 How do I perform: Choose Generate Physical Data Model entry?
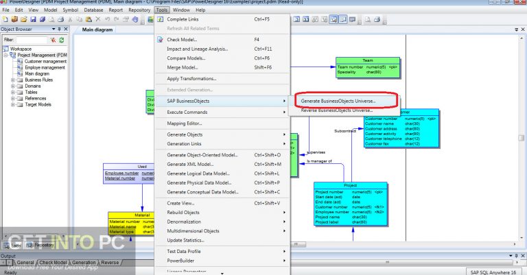tap(222, 182)
